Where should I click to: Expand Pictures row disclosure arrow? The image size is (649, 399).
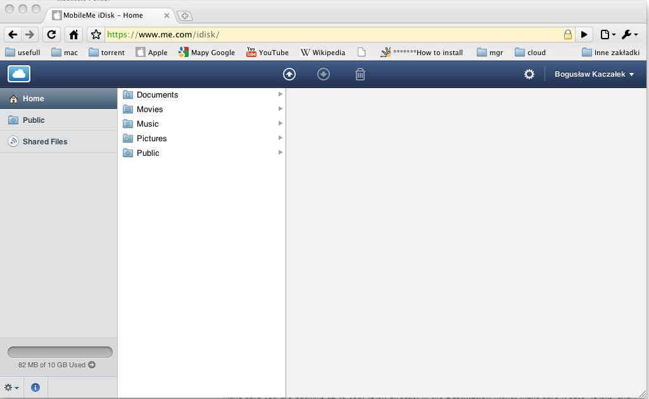280,138
